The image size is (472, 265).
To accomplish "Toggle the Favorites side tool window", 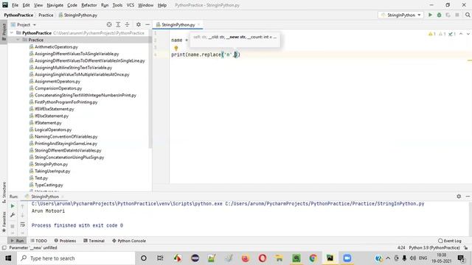I will pyautogui.click(x=4, y=222).
